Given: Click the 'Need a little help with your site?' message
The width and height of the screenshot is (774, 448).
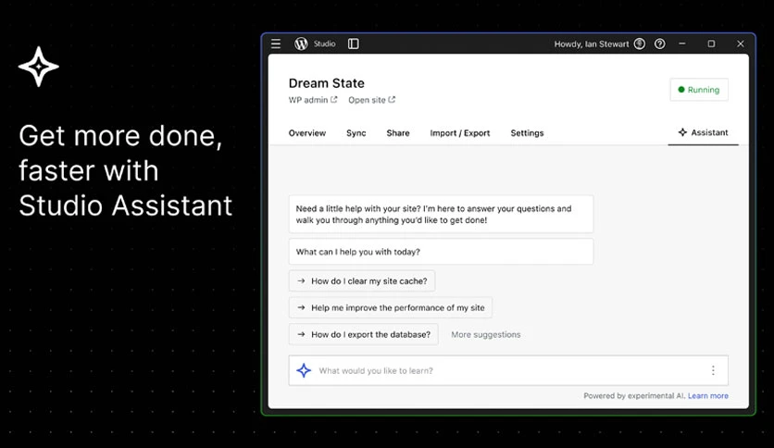Looking at the screenshot, I should [x=441, y=214].
